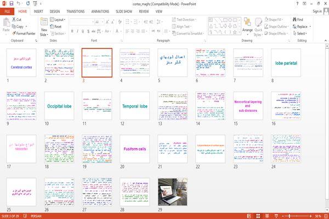This screenshot has height=219, width=329.
Task: Switch to the VIEW tab
Action: 159,12
